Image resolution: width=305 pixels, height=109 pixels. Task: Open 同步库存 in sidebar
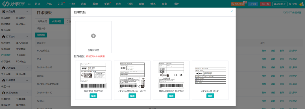(x=6, y=30)
